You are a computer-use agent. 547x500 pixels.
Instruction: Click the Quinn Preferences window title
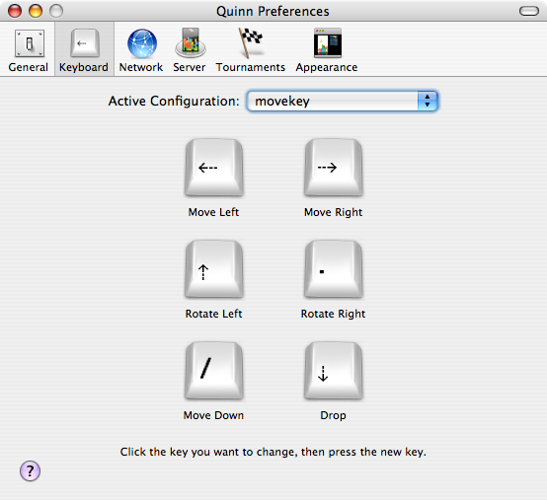[x=273, y=12]
